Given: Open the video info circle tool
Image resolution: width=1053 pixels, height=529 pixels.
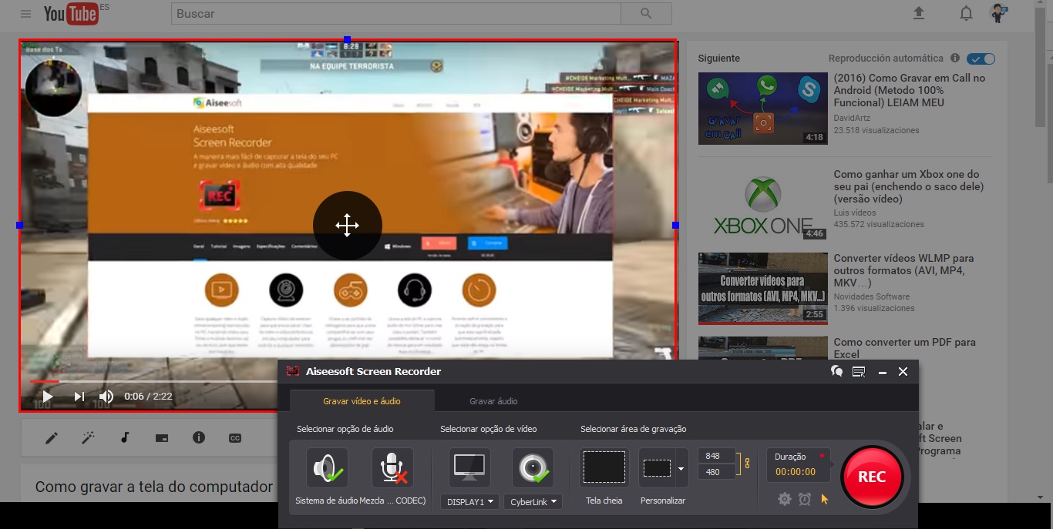Looking at the screenshot, I should (x=199, y=437).
